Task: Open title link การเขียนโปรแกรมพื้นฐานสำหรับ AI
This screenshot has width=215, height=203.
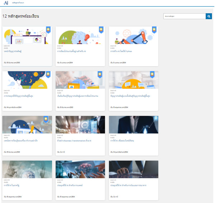Action: [x=72, y=51]
